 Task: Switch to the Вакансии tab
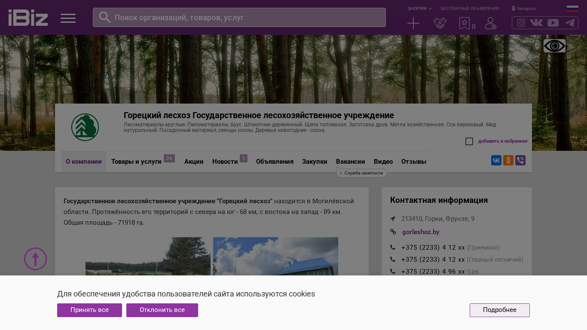350,162
